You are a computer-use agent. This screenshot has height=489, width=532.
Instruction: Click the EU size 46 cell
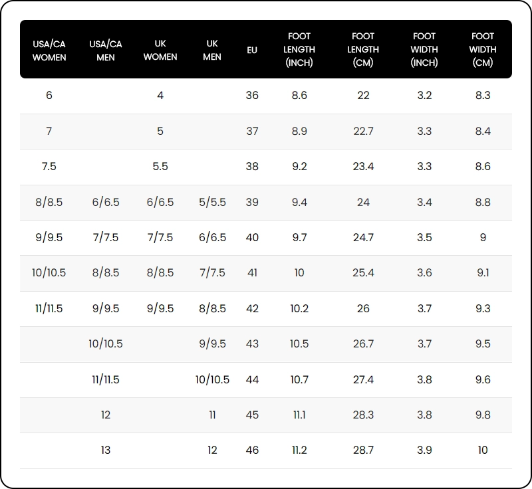pos(252,450)
